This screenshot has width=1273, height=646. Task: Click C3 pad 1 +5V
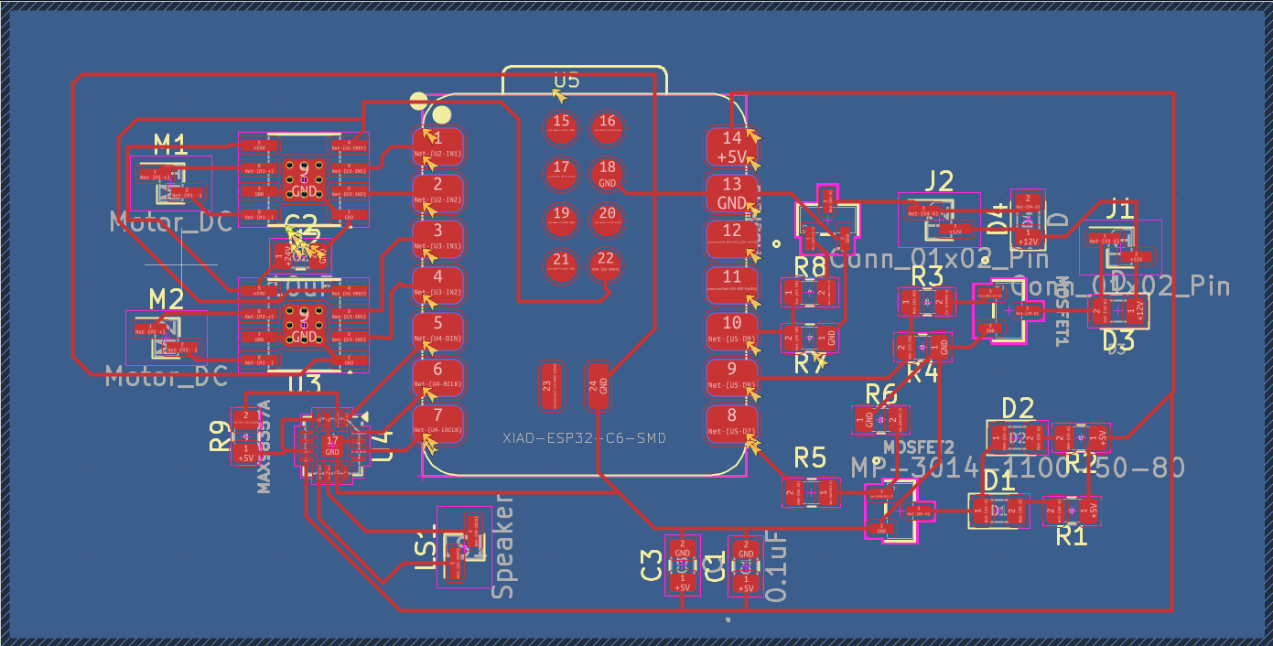pos(682,582)
